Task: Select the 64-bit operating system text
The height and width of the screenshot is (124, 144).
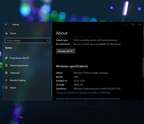Action: (95, 40)
